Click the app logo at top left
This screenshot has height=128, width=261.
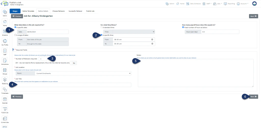click(6, 4)
